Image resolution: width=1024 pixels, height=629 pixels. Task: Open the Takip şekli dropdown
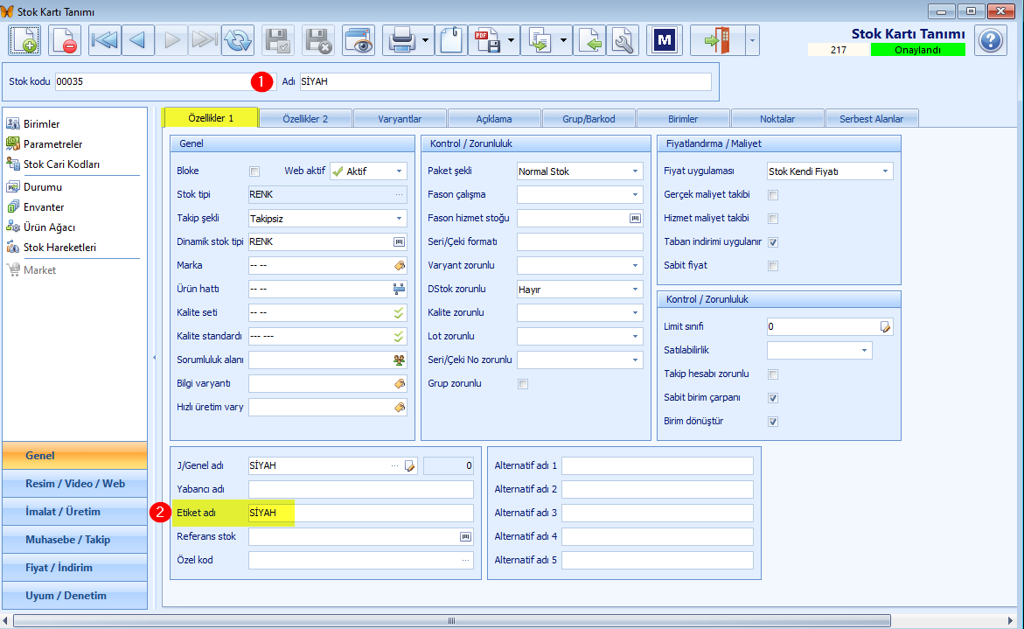(x=399, y=218)
